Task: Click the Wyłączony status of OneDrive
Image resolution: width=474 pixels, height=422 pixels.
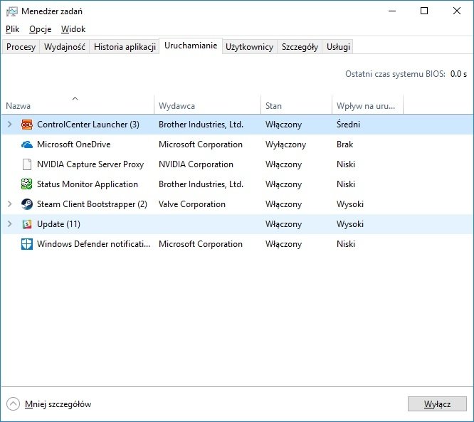Action: coord(285,144)
